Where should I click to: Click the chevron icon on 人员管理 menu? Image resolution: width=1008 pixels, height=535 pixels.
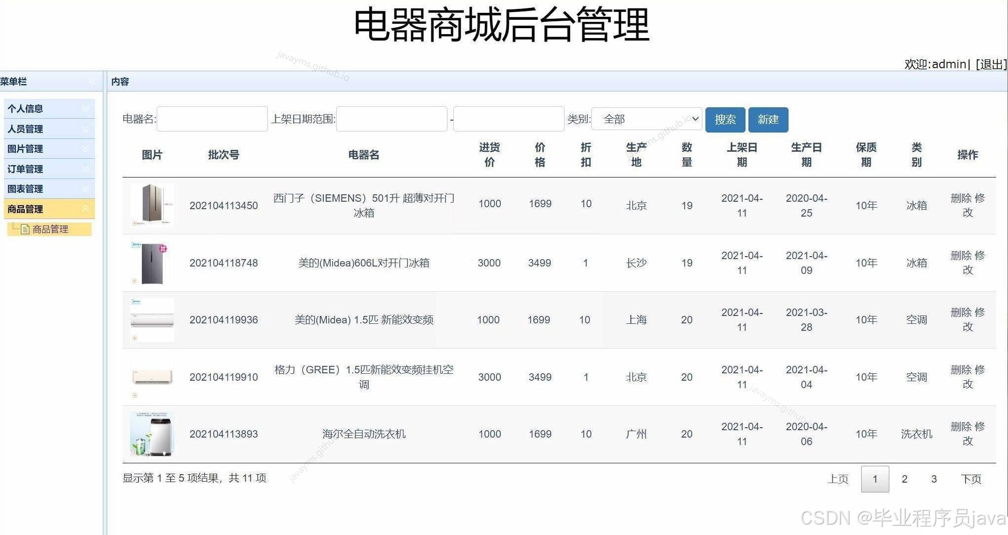coord(85,129)
